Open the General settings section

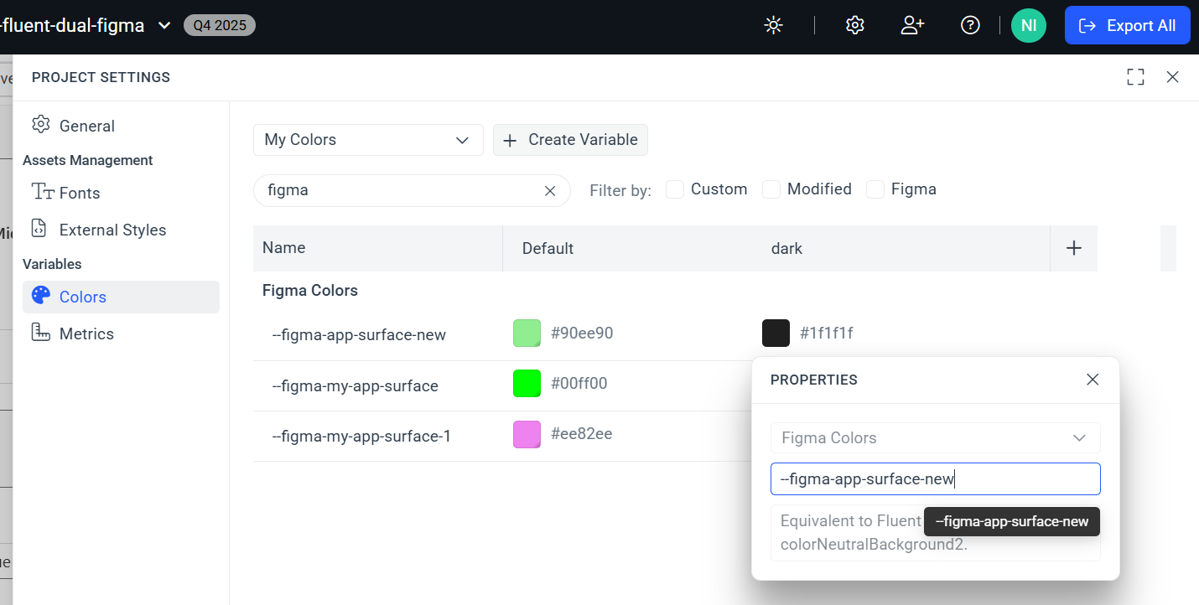pyautogui.click(x=86, y=126)
